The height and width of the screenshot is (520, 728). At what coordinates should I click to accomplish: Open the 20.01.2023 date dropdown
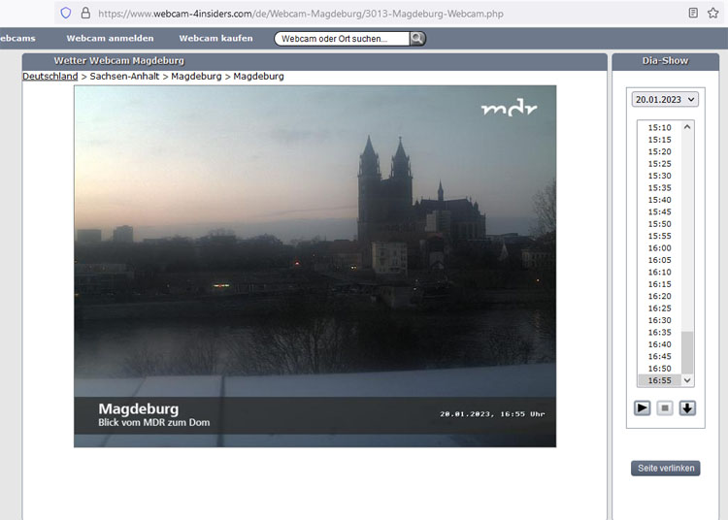(x=665, y=100)
